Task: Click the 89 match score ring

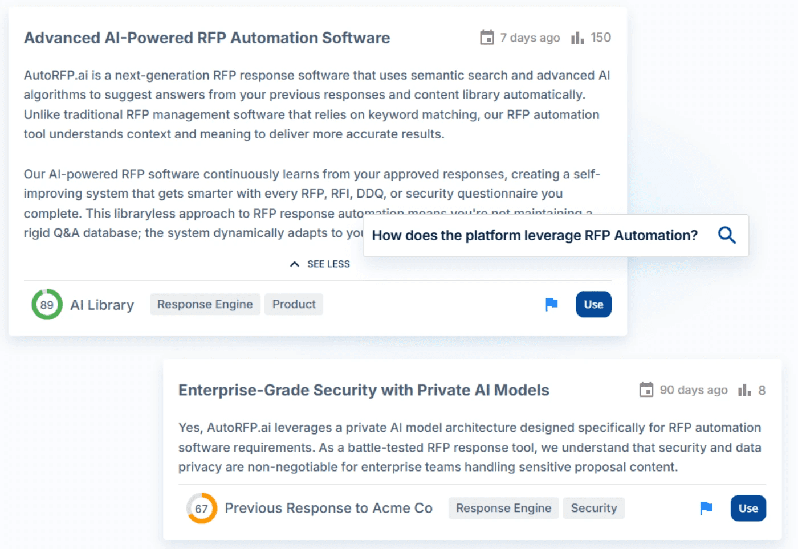Action: click(47, 305)
